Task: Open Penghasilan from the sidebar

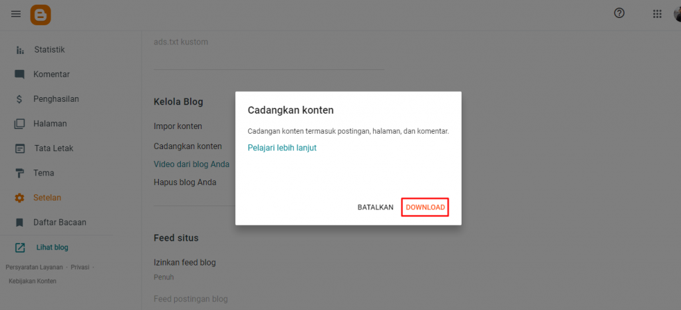Action: pyautogui.click(x=56, y=99)
